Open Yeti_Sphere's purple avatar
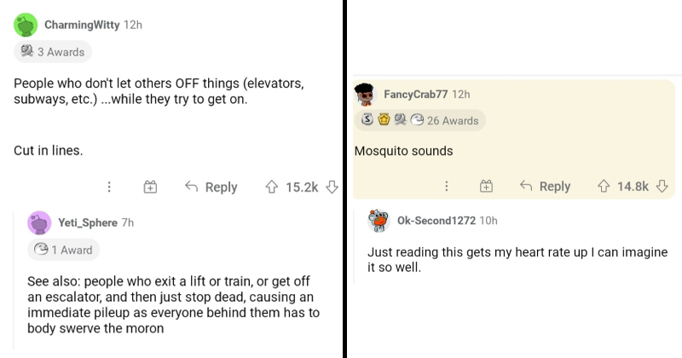Viewport: 682px width, 358px height. point(39,223)
